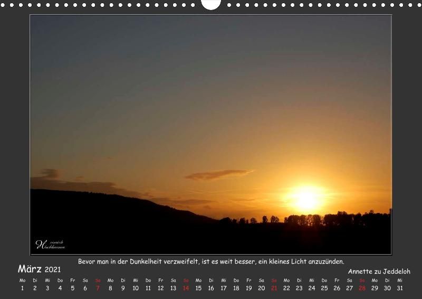
Task: Select red Sunday date 21
Action: coord(274,288)
